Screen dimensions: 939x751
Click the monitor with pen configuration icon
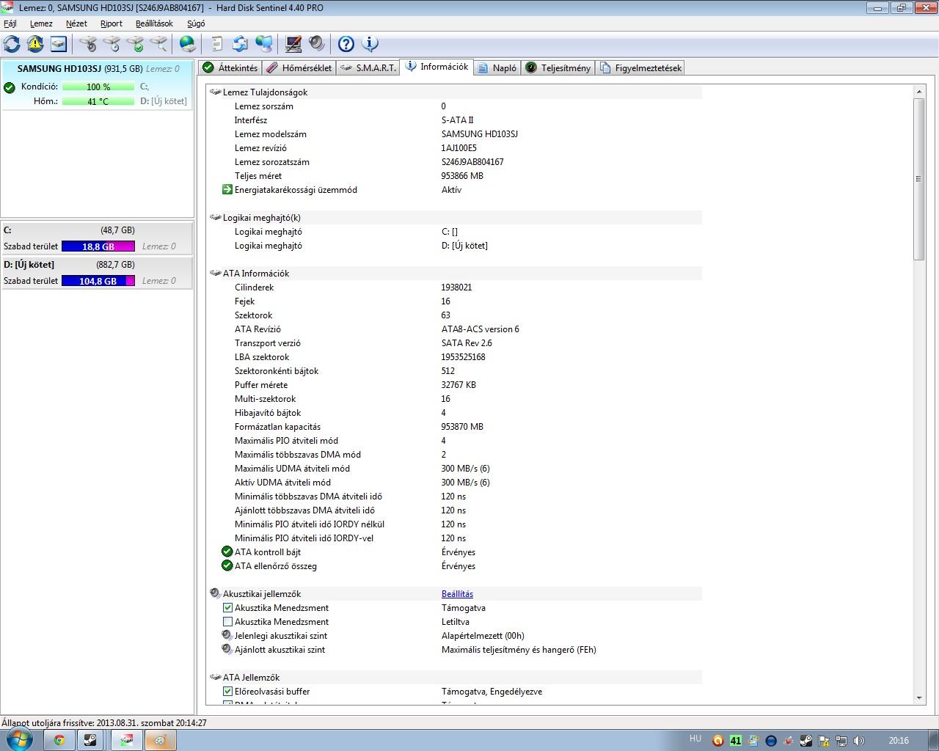click(x=293, y=44)
